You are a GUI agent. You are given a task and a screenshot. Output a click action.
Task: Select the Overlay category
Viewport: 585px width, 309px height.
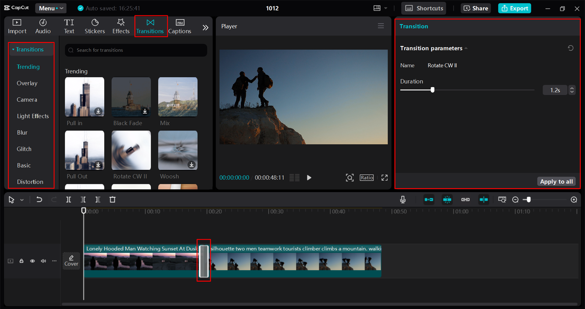pyautogui.click(x=27, y=83)
